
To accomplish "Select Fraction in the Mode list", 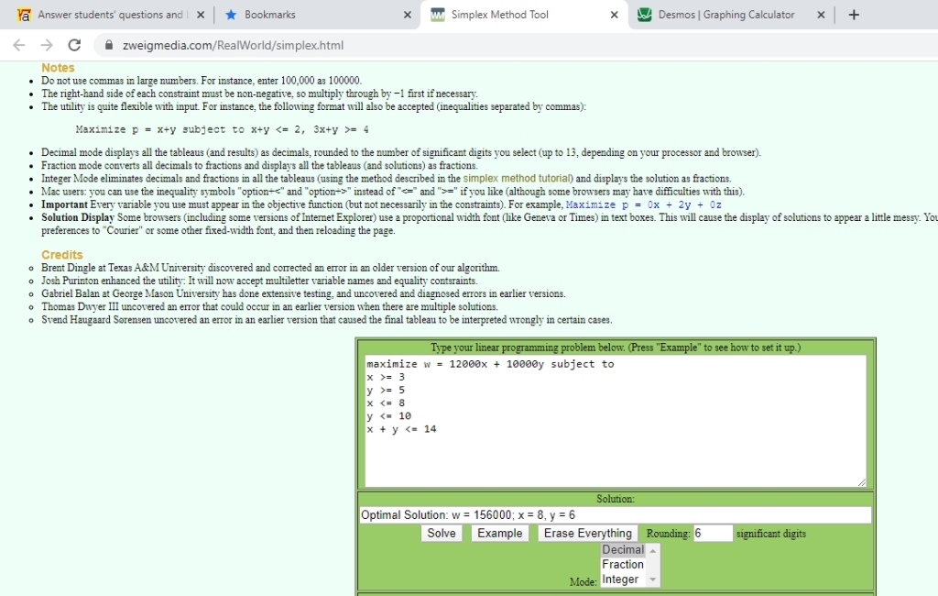I will pos(623,564).
